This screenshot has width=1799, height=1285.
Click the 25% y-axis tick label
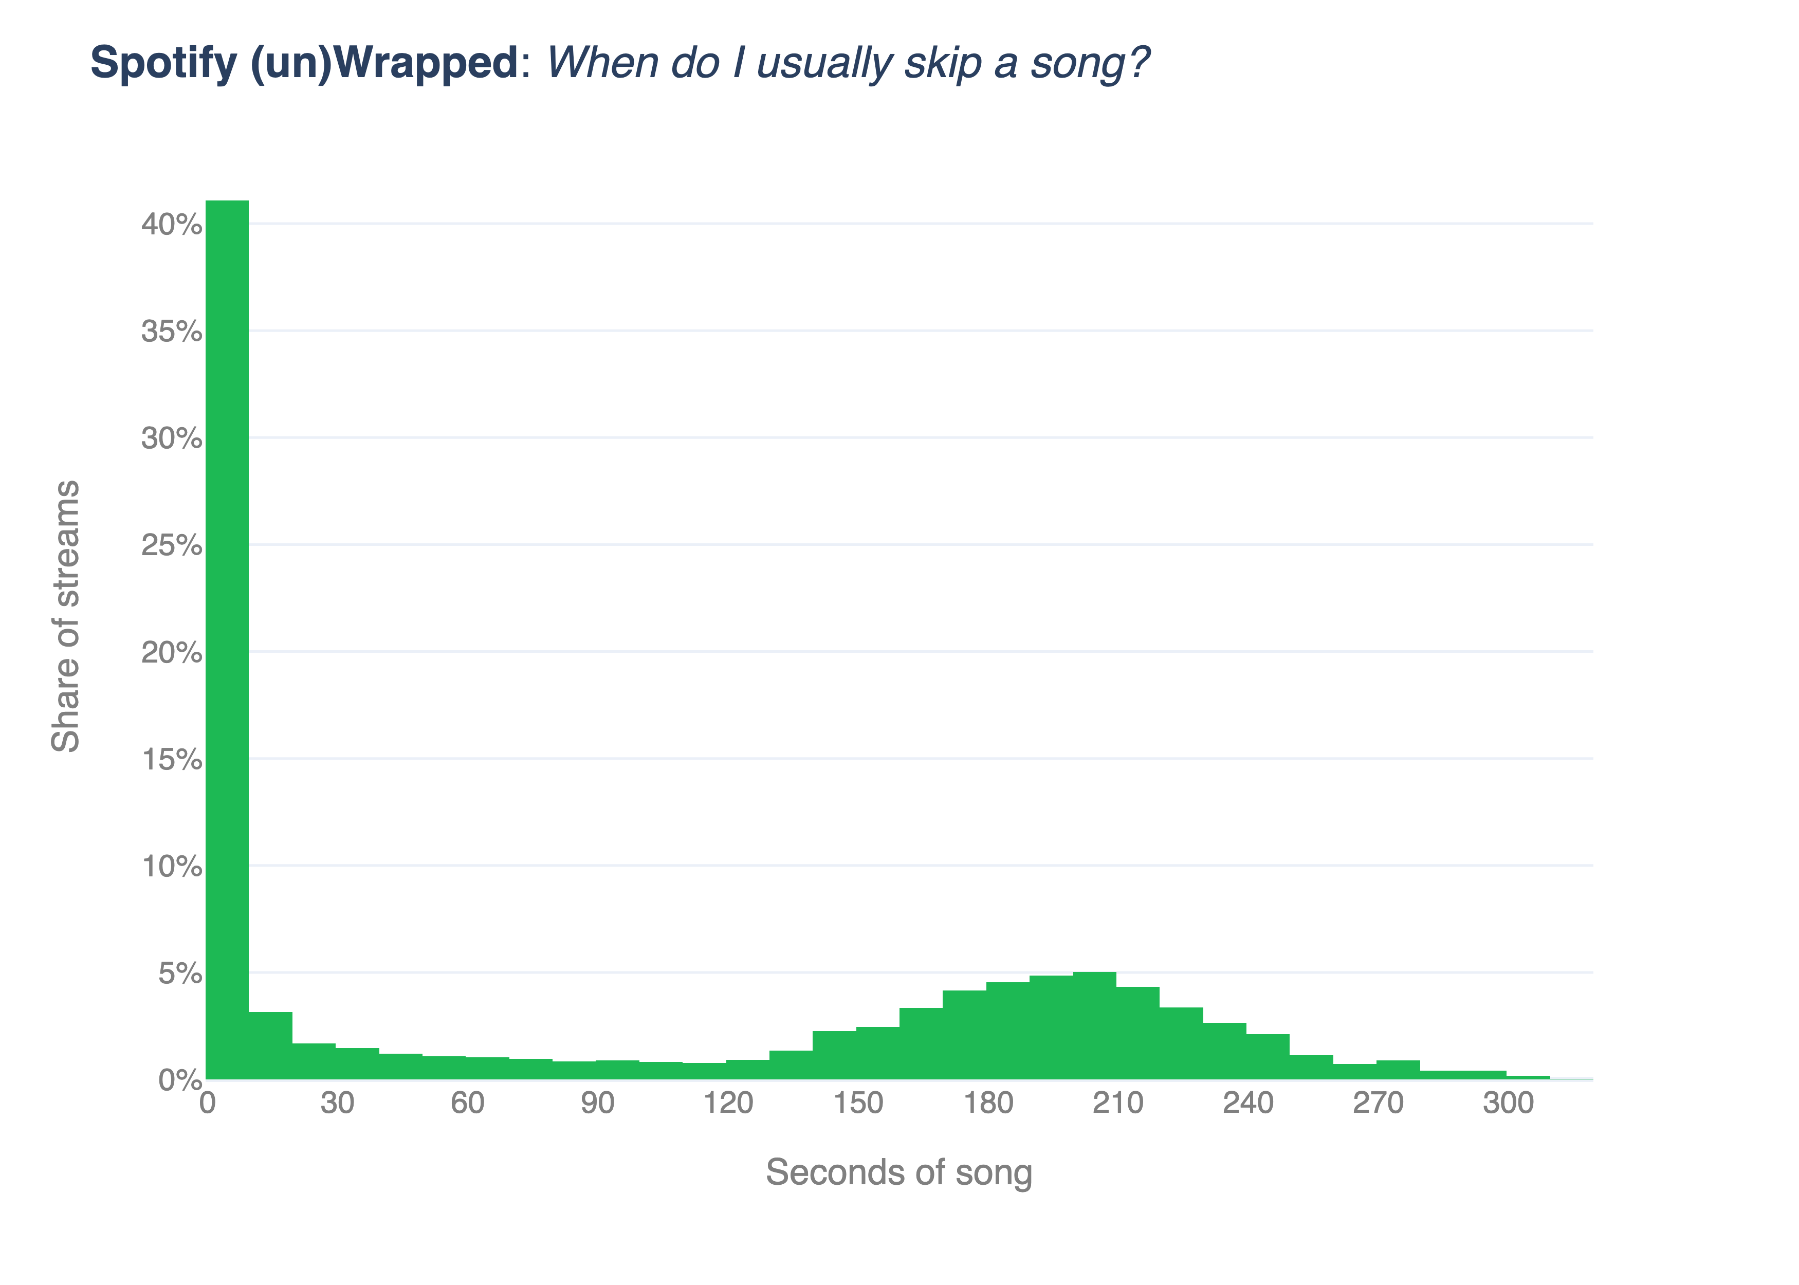coord(172,545)
